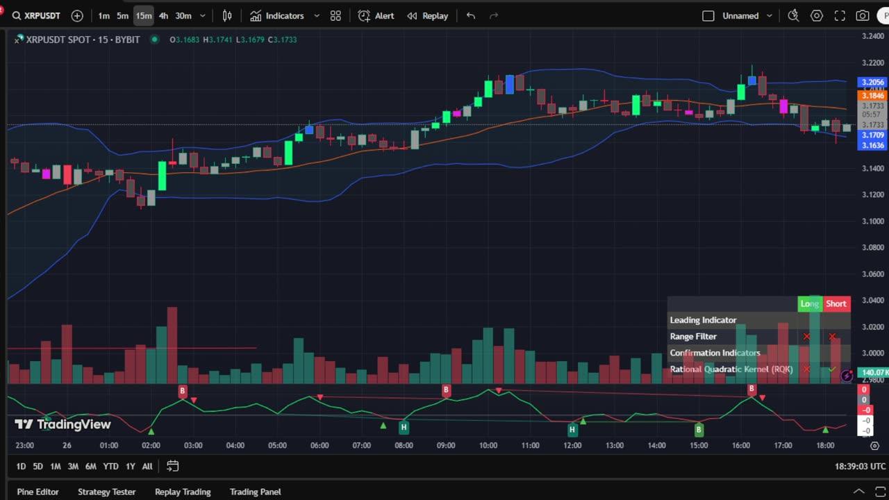The height and width of the screenshot is (500, 889).
Task: Click the layout setup square icon
Action: (708, 15)
